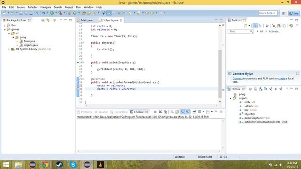The height and width of the screenshot is (169, 301).
Task: Click the Open Type toolbar icon
Action: (x=84, y=13)
